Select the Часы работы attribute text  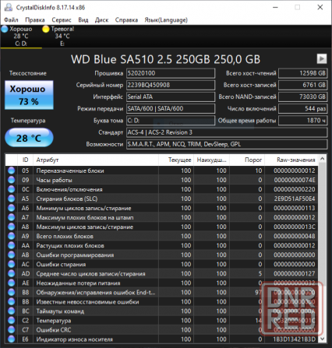[54, 180]
